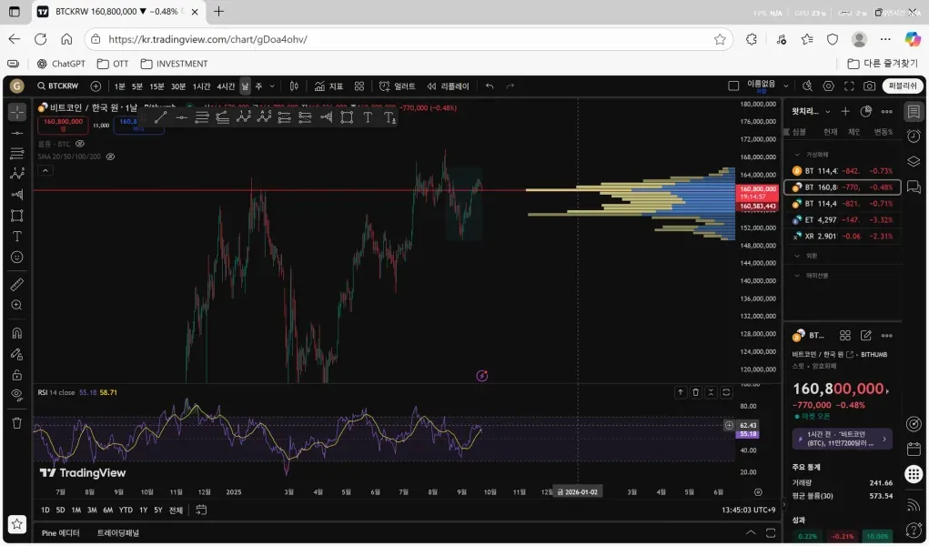Toggle visibility of SMA 20/50/100/200 indicator

point(110,157)
